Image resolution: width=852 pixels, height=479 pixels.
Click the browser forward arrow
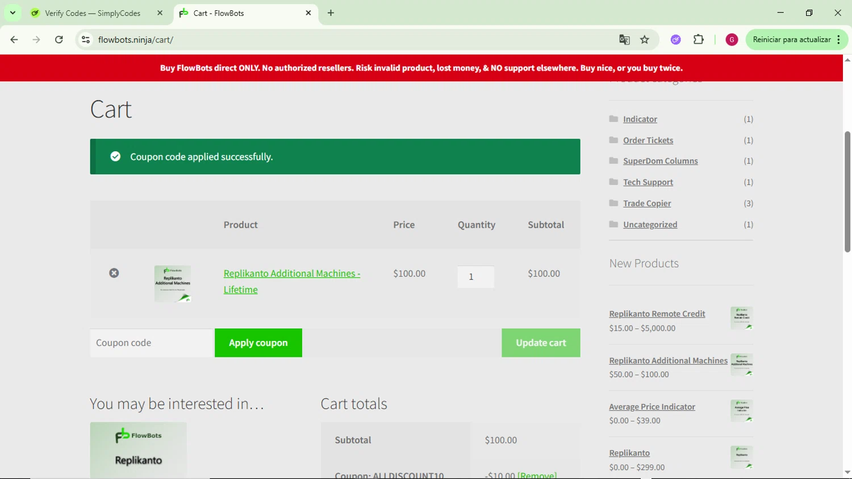coord(36,40)
